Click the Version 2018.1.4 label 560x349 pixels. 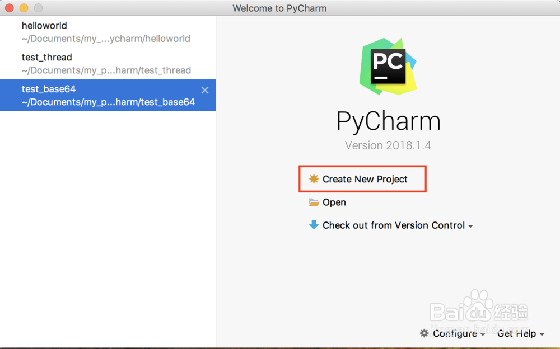388,145
